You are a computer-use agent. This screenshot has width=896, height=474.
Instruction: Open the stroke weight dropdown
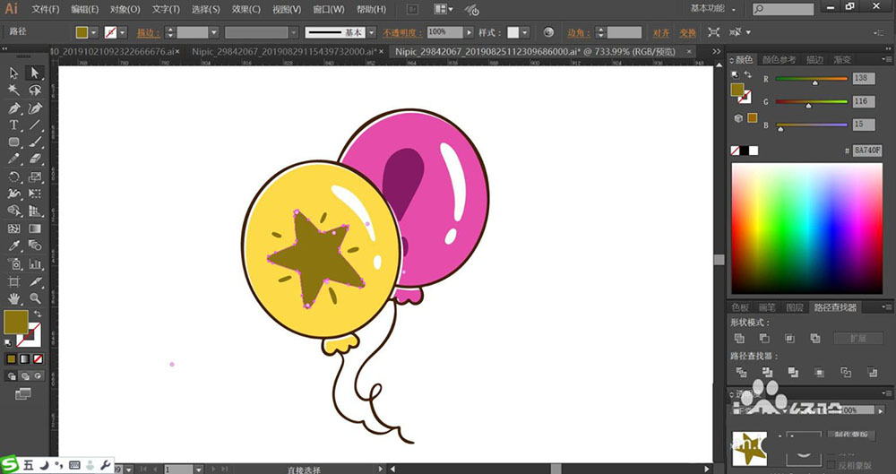214,32
